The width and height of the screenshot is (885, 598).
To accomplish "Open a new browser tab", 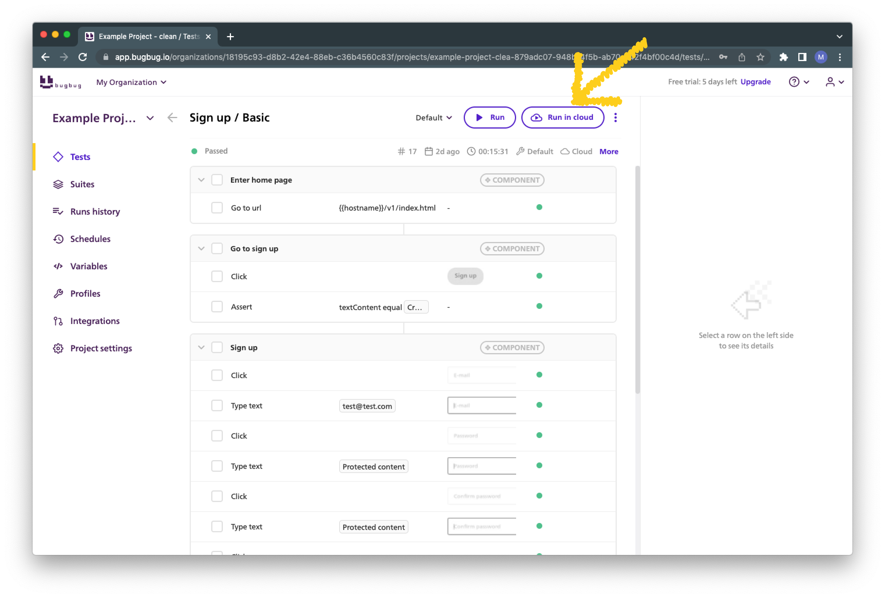I will [x=230, y=37].
